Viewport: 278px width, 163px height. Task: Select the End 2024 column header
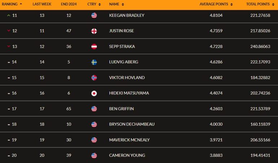click(69, 4)
